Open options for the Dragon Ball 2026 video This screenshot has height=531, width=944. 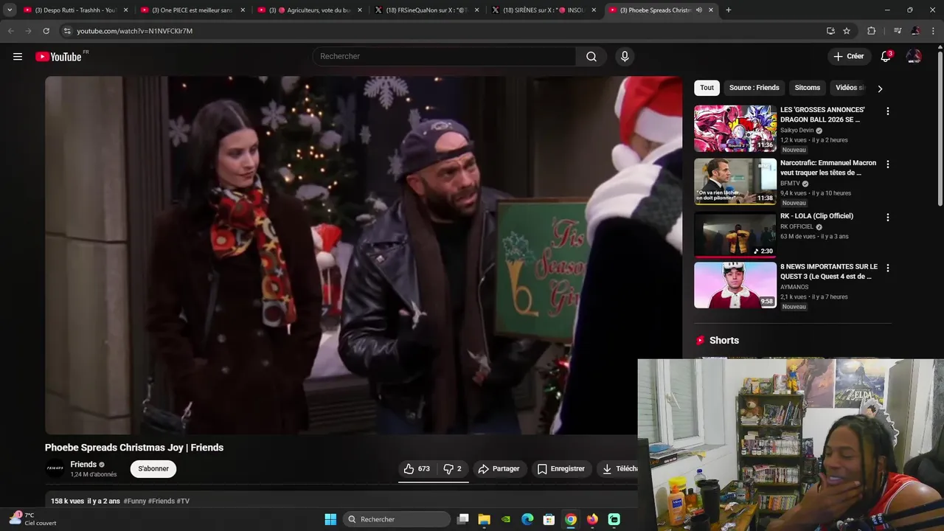[887, 111]
